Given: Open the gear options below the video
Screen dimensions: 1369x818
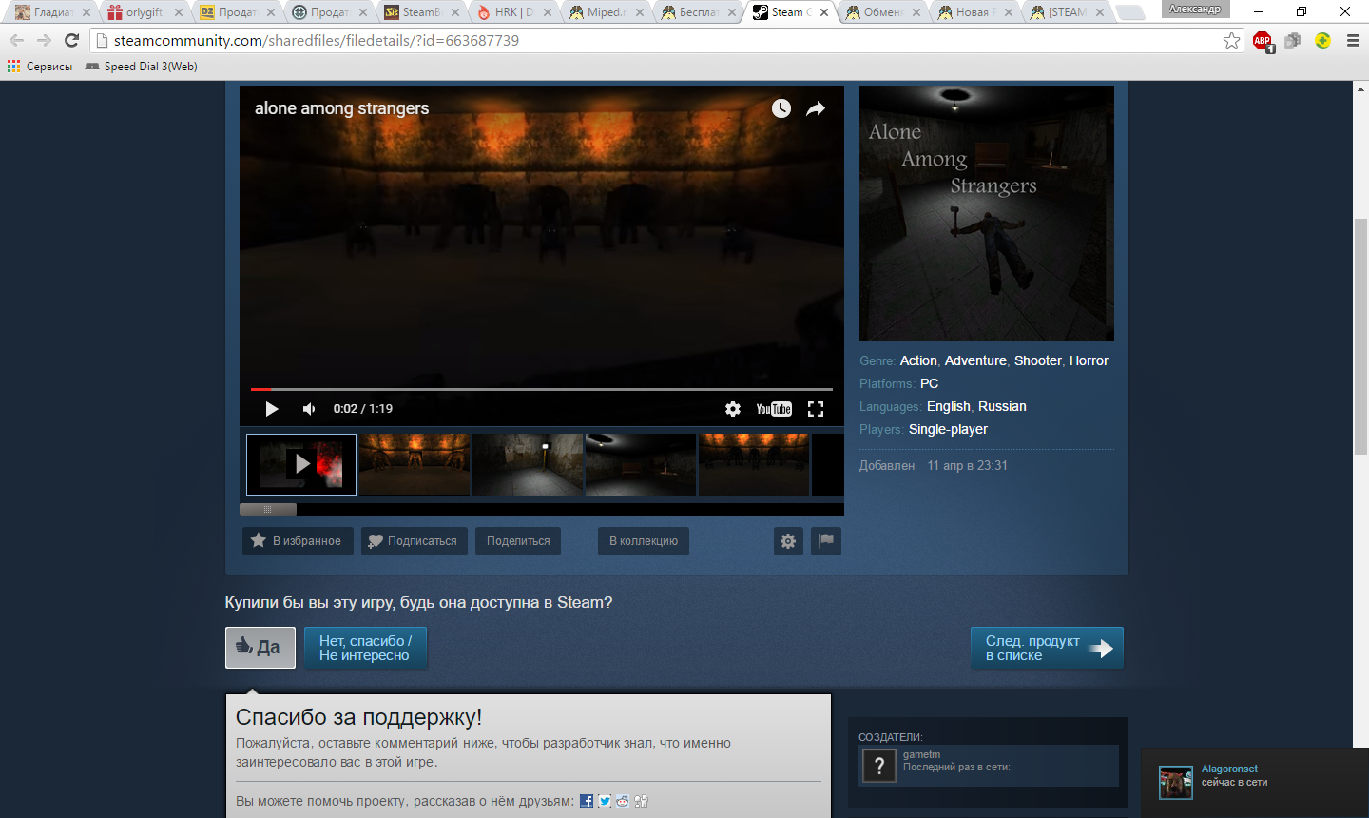Looking at the screenshot, I should (788, 541).
